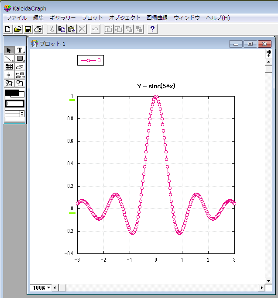Click the Send to back icon
The height and width of the screenshot is (298, 278).
[x=139, y=29]
